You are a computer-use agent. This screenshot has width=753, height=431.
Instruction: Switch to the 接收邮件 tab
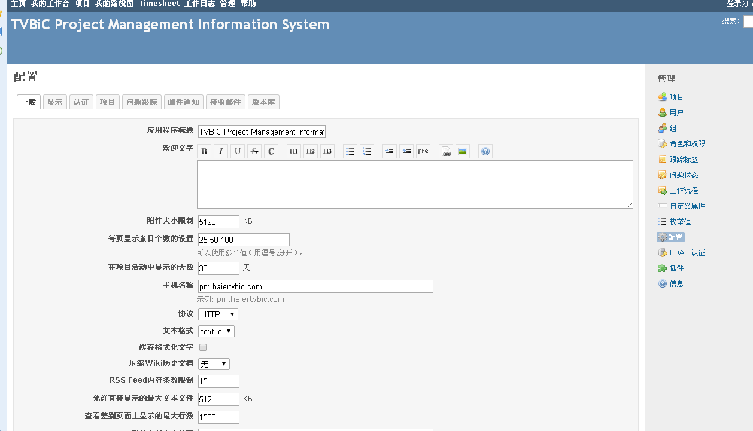click(x=225, y=102)
